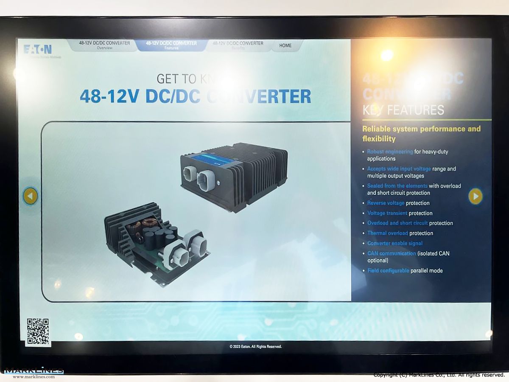Select the 48-12V DC/DC Converter Features tab
509x382 pixels.
pos(171,45)
